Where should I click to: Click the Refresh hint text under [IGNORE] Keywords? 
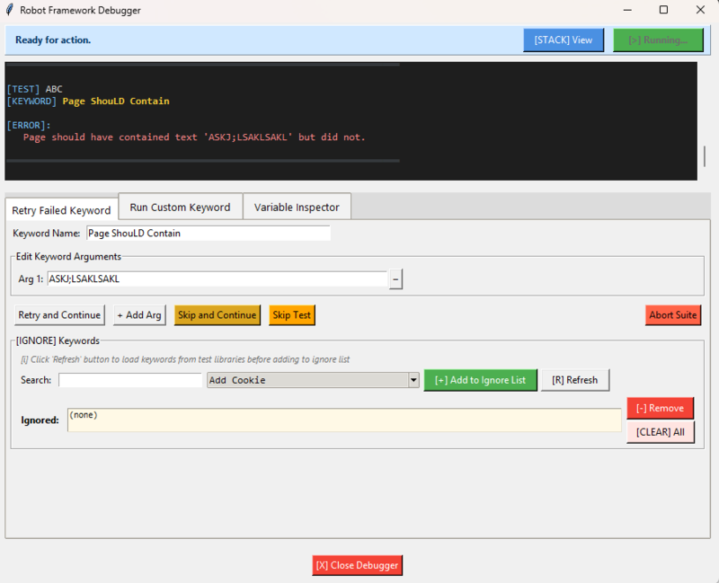185,359
